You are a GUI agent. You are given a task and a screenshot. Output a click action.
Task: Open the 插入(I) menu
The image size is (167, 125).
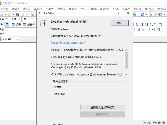pyautogui.click(x=27, y=9)
